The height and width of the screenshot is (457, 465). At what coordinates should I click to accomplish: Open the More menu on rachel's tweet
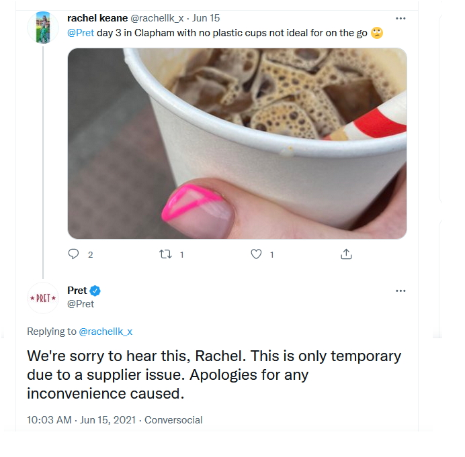point(400,18)
